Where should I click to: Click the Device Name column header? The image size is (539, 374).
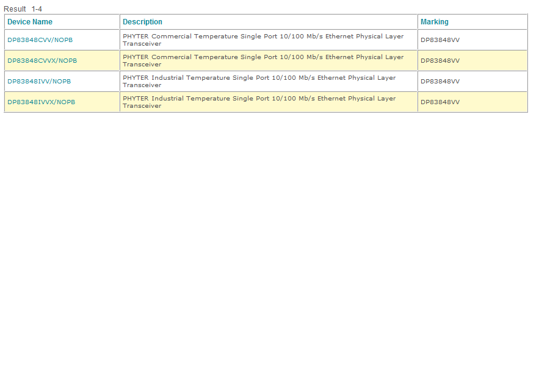pyautogui.click(x=30, y=21)
